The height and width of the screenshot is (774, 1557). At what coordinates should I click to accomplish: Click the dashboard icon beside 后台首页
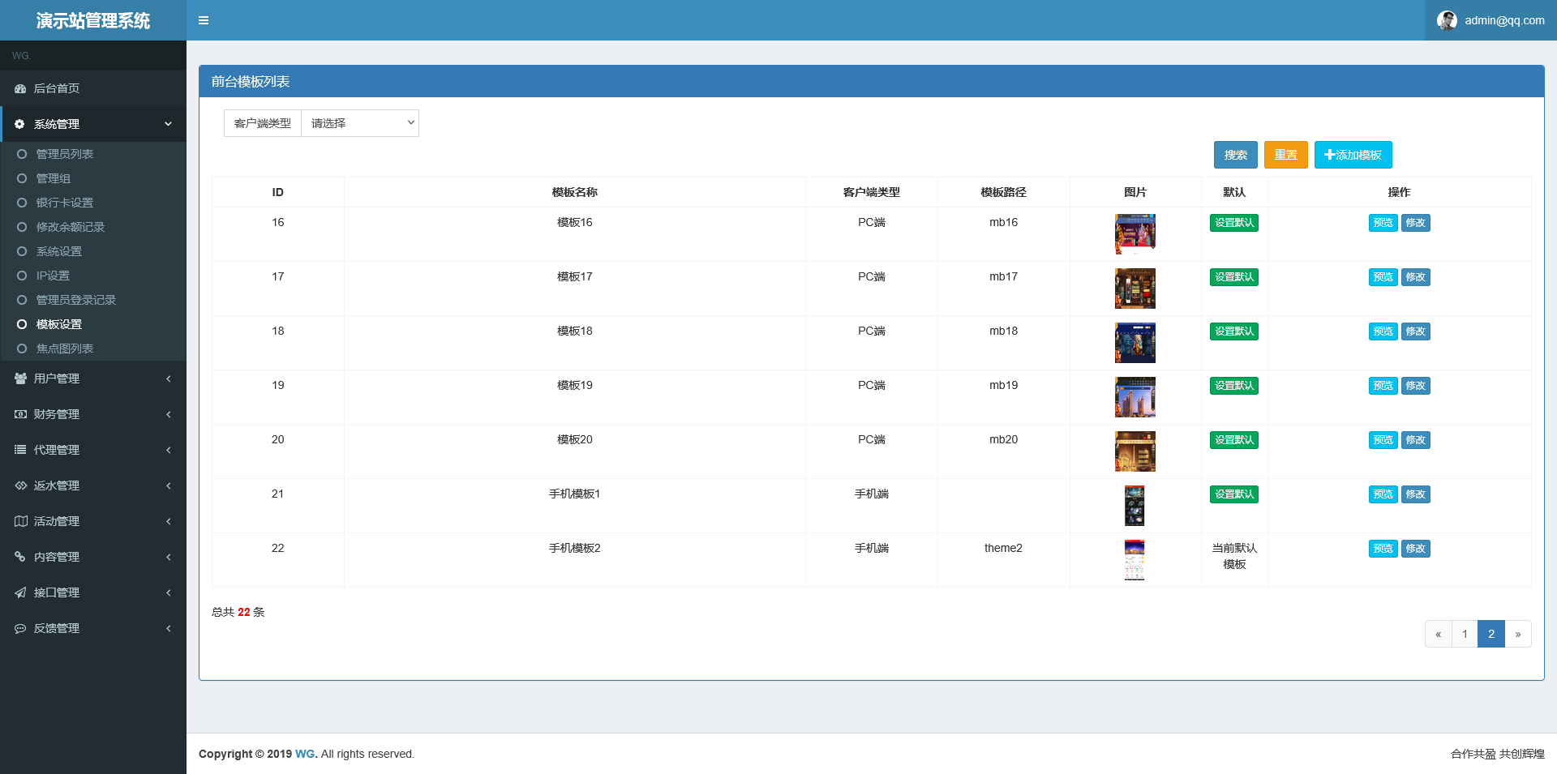coord(20,88)
